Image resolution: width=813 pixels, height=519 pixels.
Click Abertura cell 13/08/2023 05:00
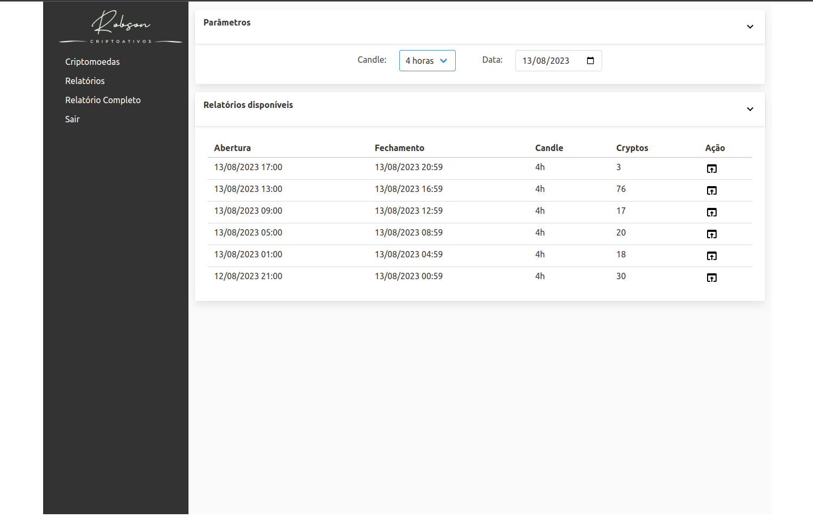click(x=248, y=232)
